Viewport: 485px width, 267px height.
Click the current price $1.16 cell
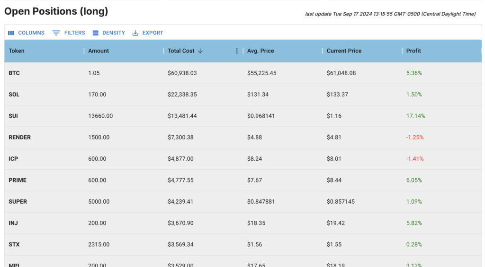pos(362,116)
